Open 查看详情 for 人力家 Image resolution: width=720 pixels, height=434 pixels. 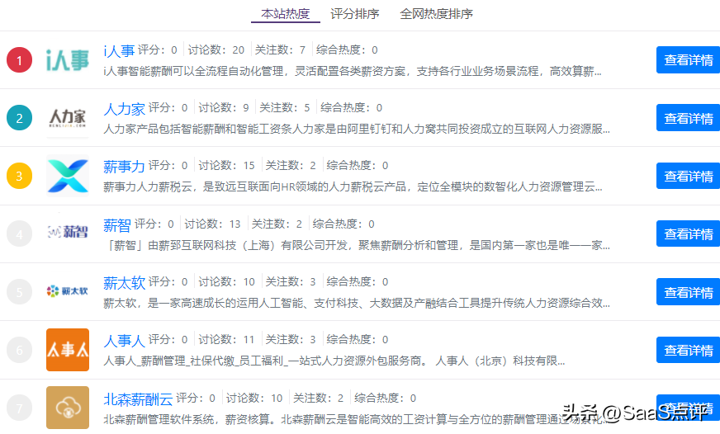coord(688,118)
